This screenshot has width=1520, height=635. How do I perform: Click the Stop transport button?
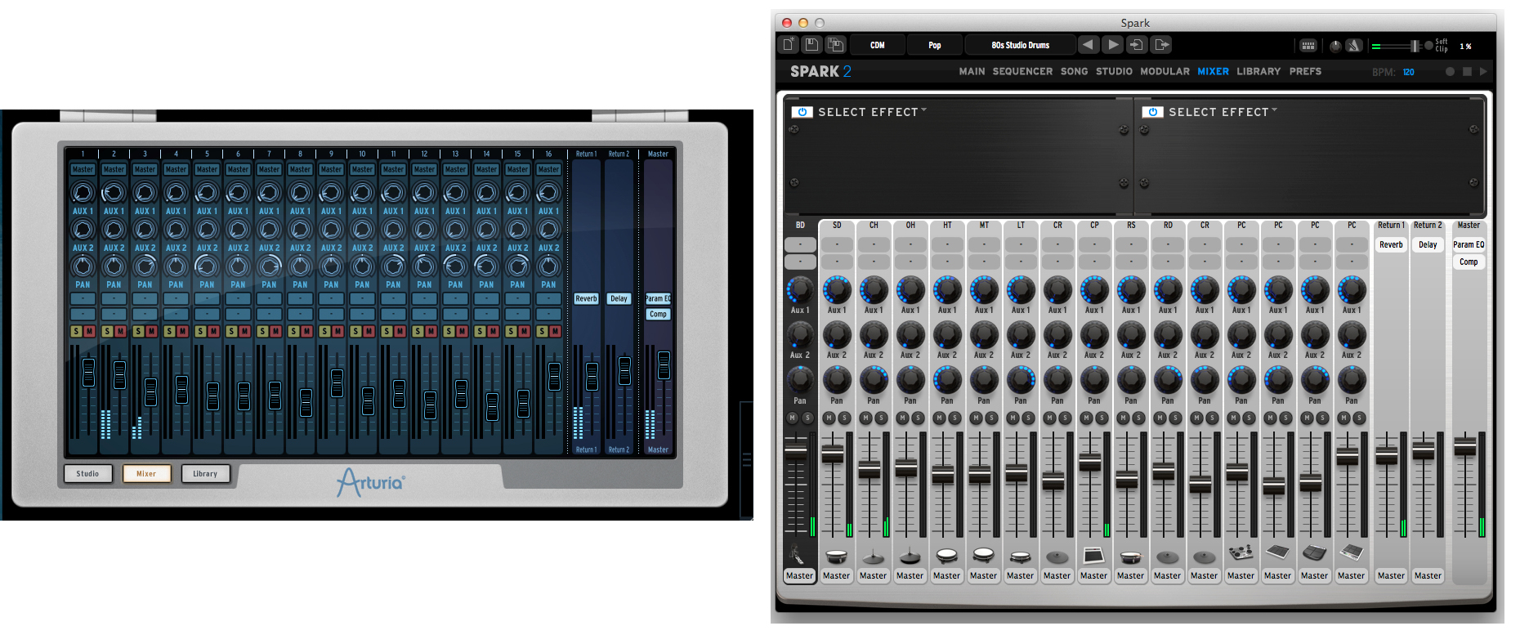coord(1467,72)
